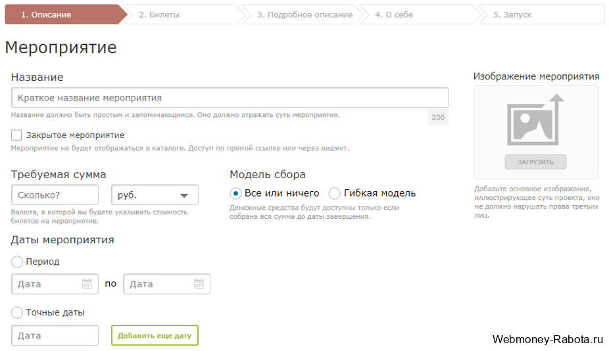Jump to step 5. Запуск tab
This screenshot has height=351, width=609.
point(541,14)
